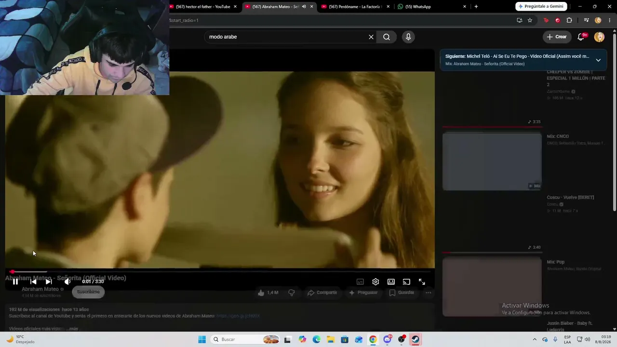The width and height of the screenshot is (617, 347).
Task: Open YouTube notifications bell
Action: click(x=581, y=37)
